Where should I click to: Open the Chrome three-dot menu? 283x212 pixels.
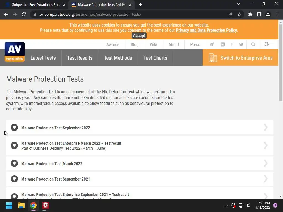pyautogui.click(x=277, y=14)
